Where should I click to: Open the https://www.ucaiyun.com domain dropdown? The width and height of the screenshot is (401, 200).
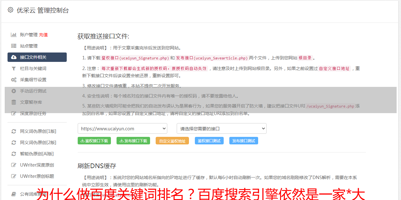click(x=122, y=128)
